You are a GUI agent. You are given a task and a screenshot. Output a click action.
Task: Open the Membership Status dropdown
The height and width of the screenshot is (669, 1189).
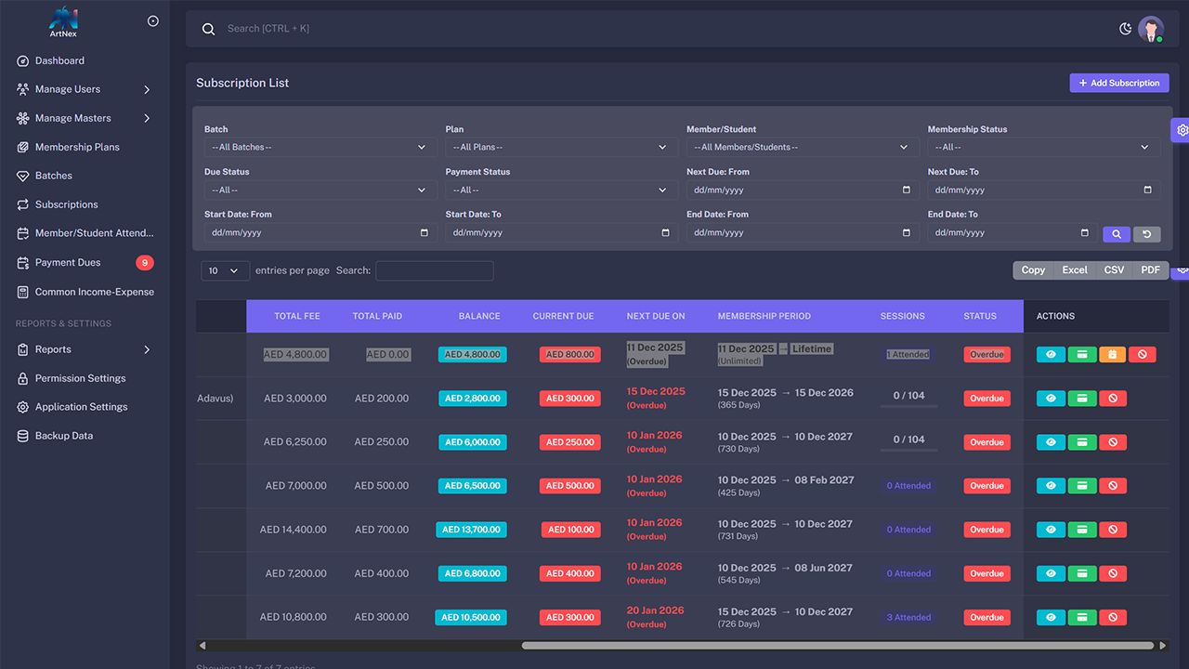coord(1043,147)
